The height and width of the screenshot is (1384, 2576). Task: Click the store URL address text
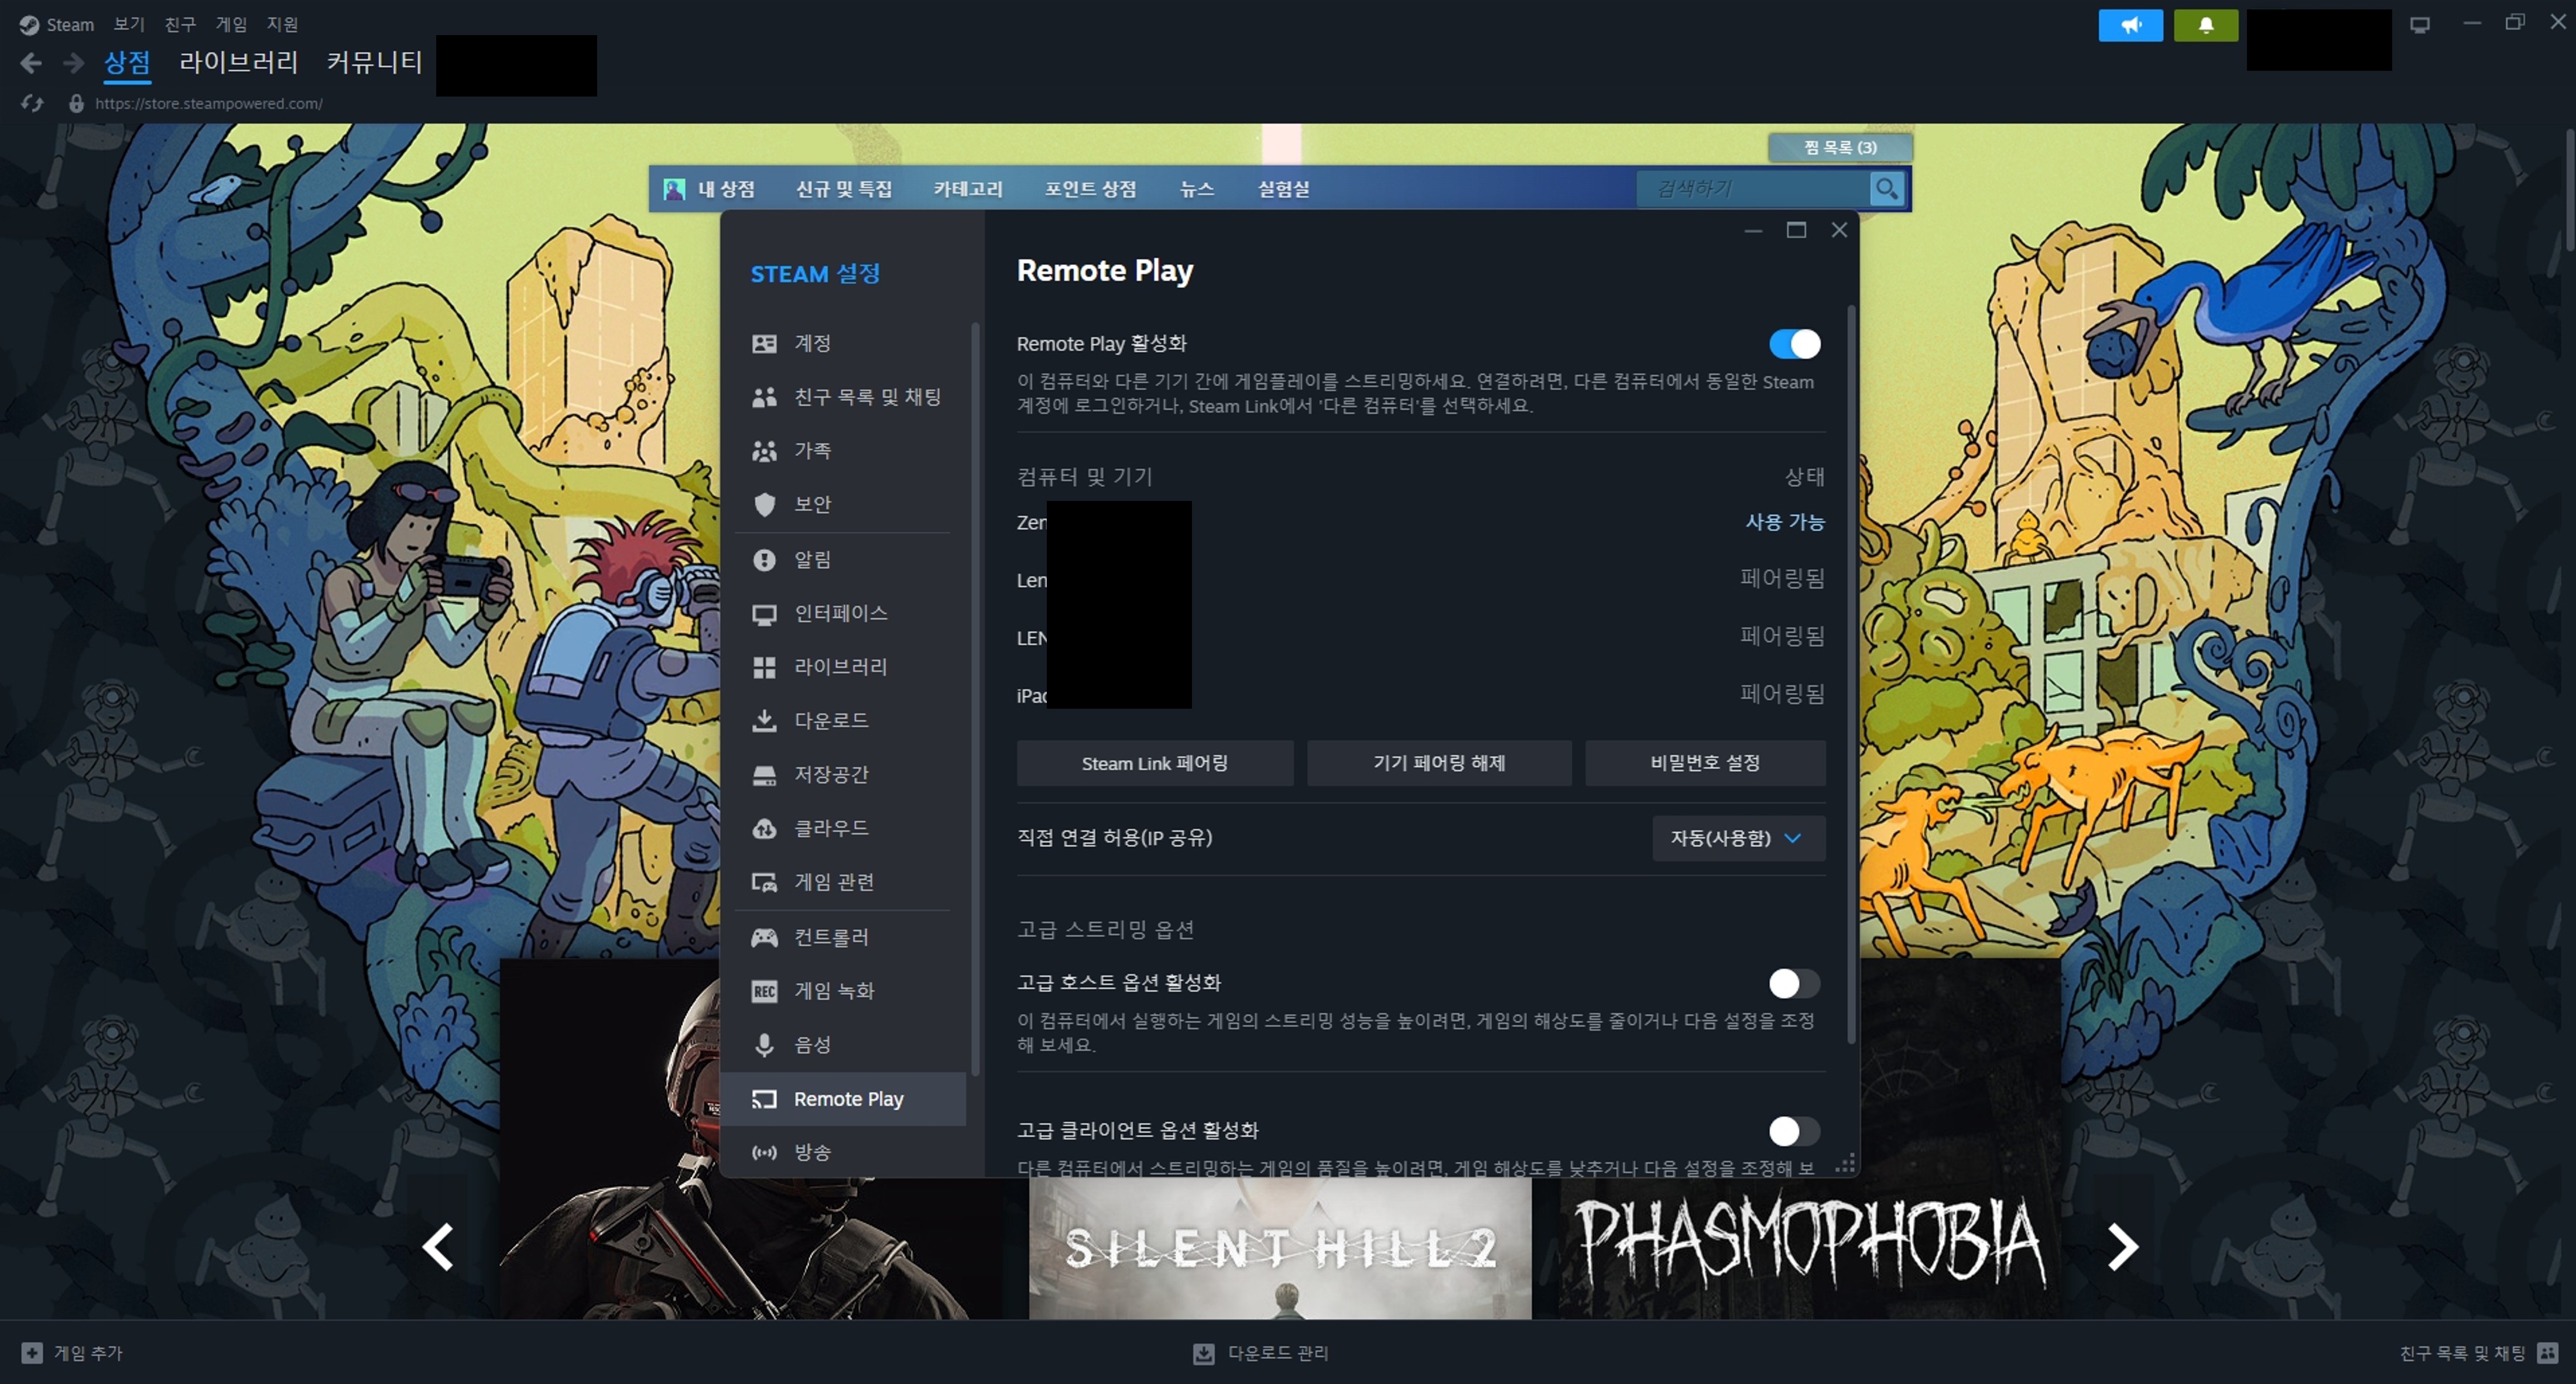[208, 103]
